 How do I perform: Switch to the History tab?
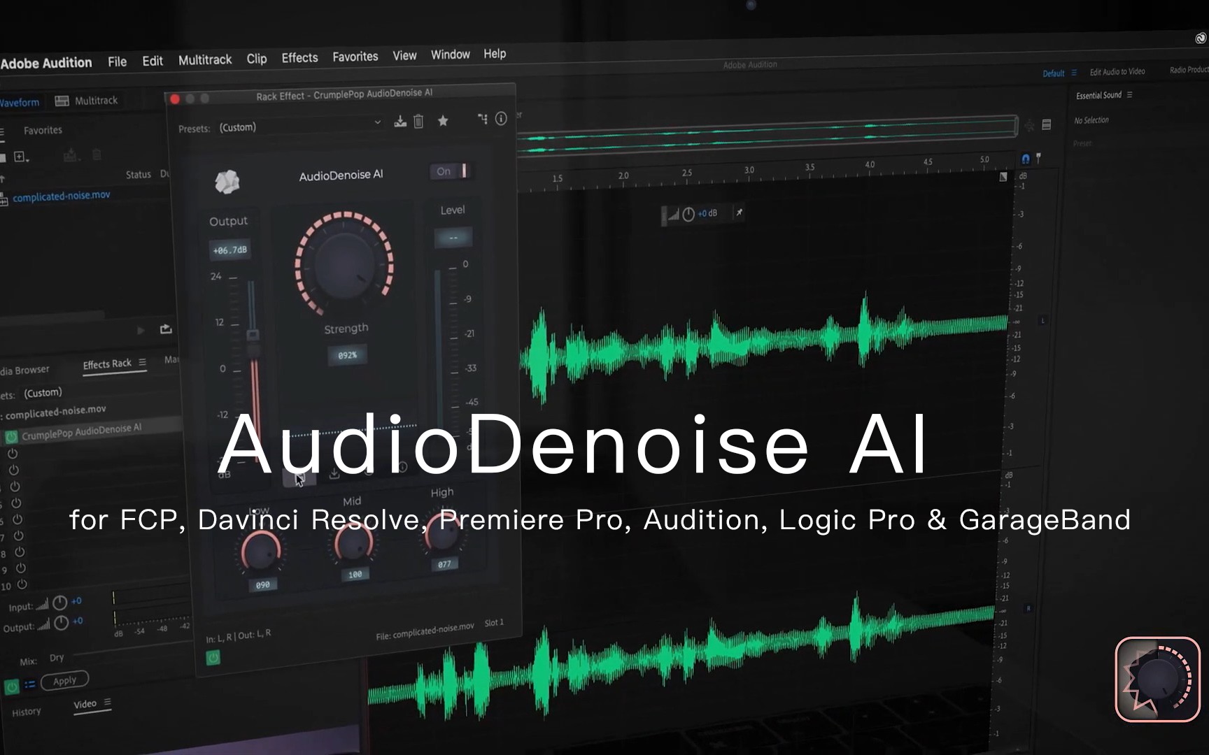point(27,712)
